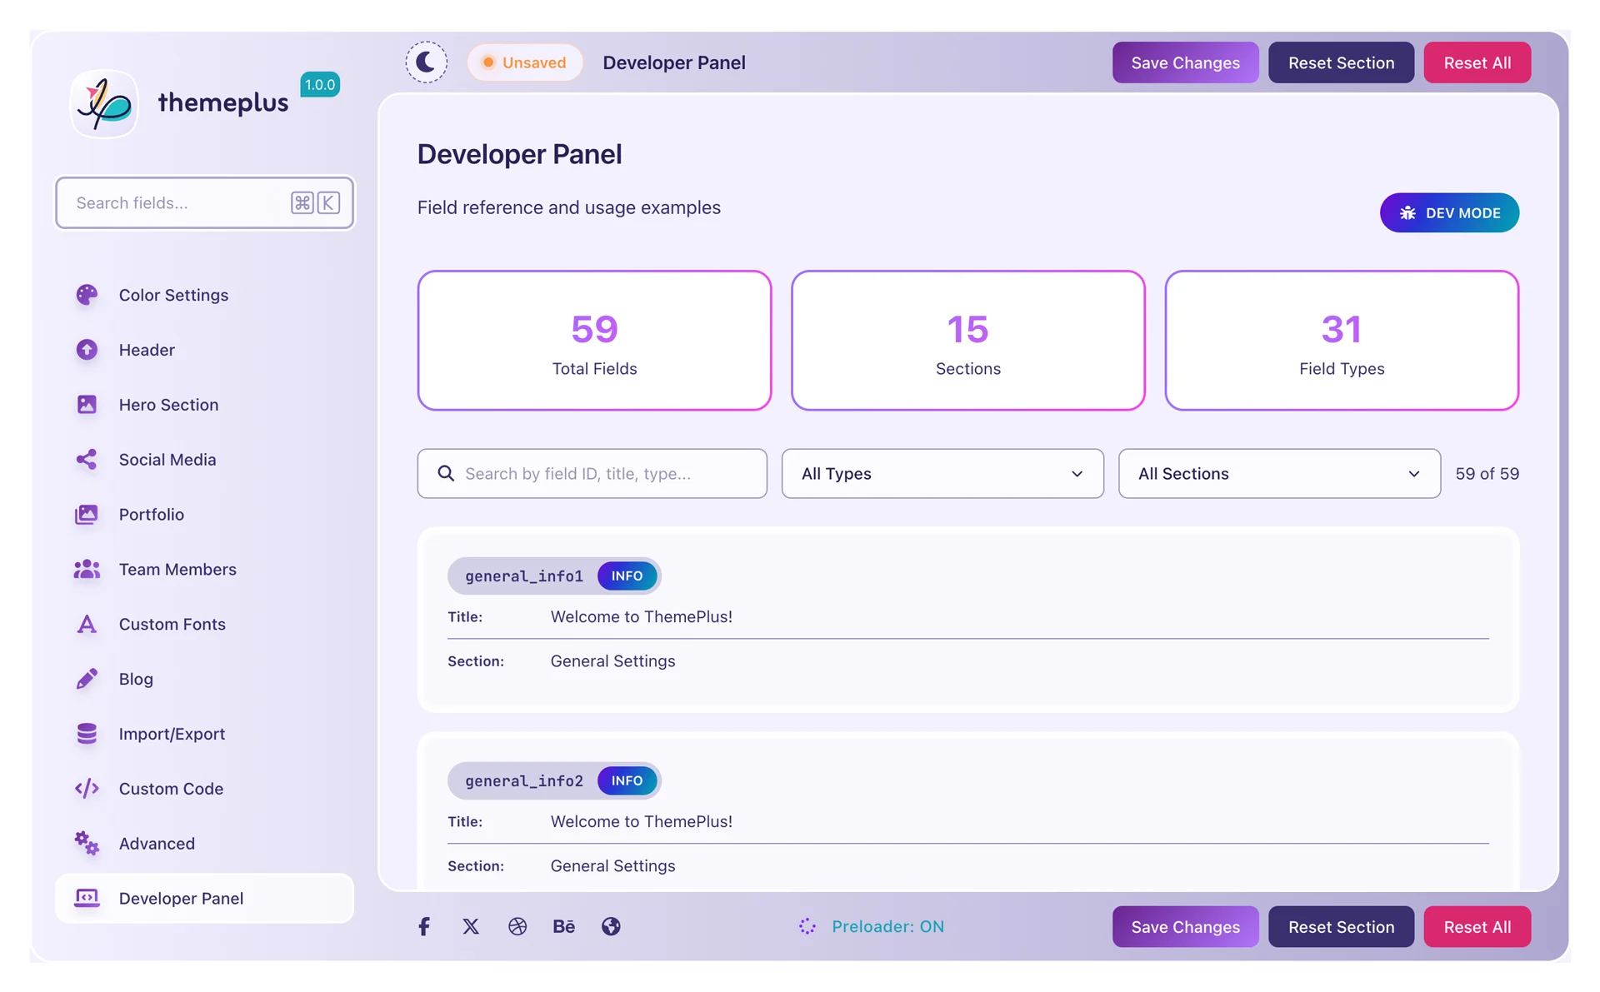Click the Social Media share icon

87,459
